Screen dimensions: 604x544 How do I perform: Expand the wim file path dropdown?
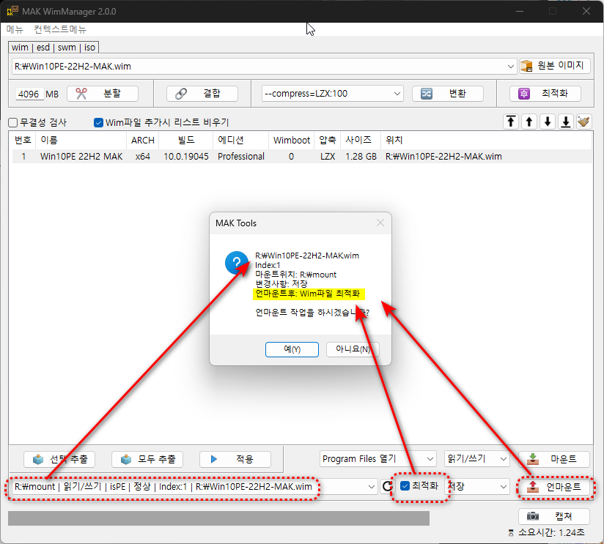tap(510, 66)
